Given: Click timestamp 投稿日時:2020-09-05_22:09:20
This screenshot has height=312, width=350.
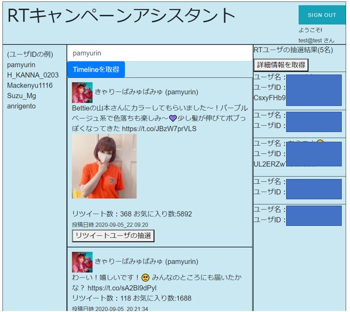Looking at the screenshot, I should [x=110, y=225].
